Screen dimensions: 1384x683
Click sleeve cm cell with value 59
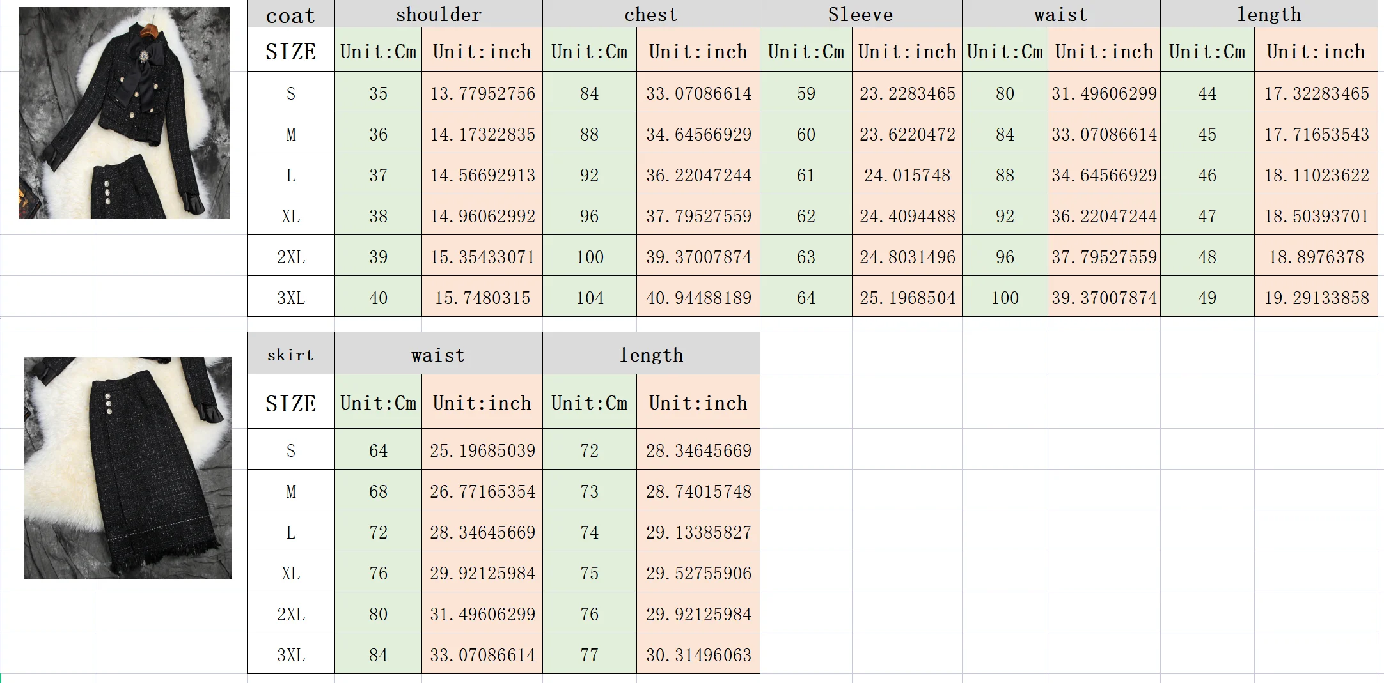coord(806,93)
